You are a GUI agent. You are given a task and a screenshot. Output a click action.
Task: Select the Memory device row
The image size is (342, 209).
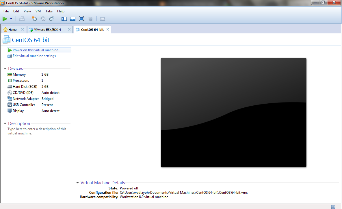click(39, 75)
